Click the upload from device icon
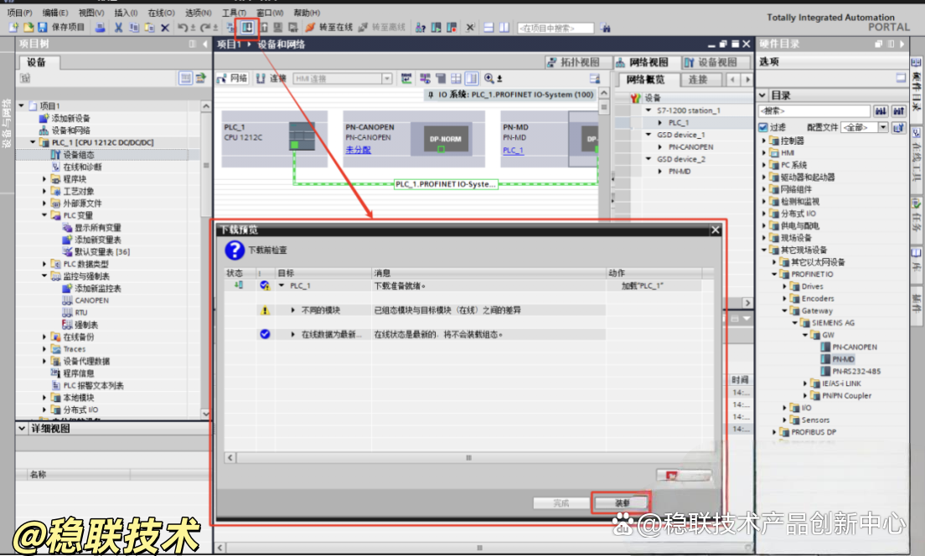 coord(263,27)
